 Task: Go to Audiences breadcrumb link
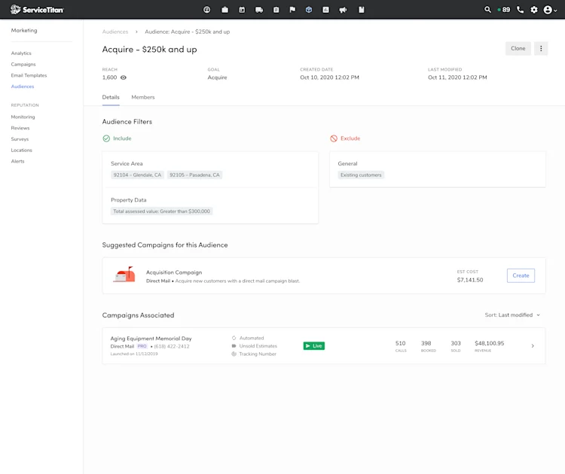click(x=115, y=32)
